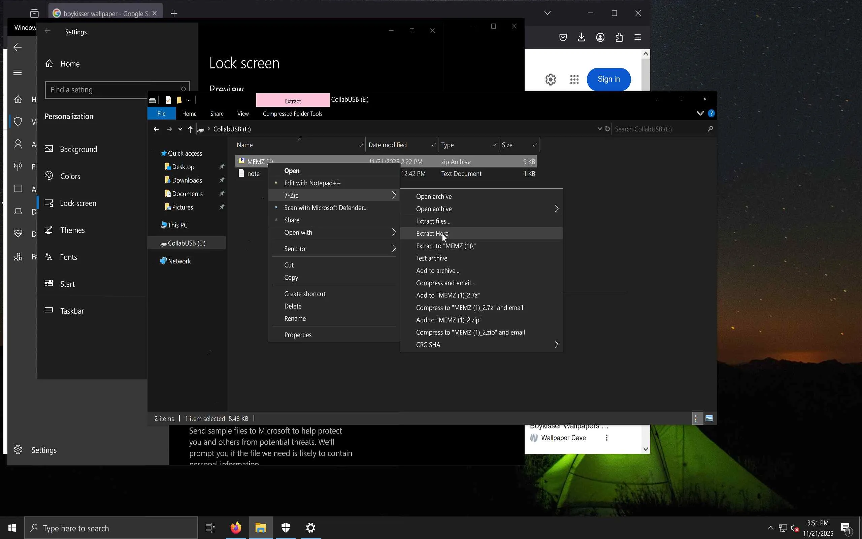Switch to large icons view button
Viewport: 862px width, 539px height.
[709, 418]
